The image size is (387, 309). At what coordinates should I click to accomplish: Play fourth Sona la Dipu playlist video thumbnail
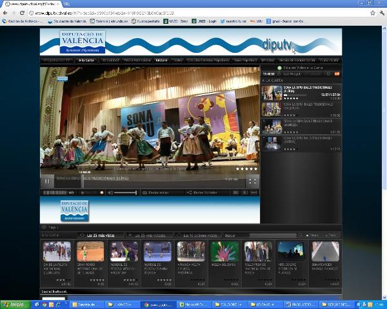click(x=272, y=143)
